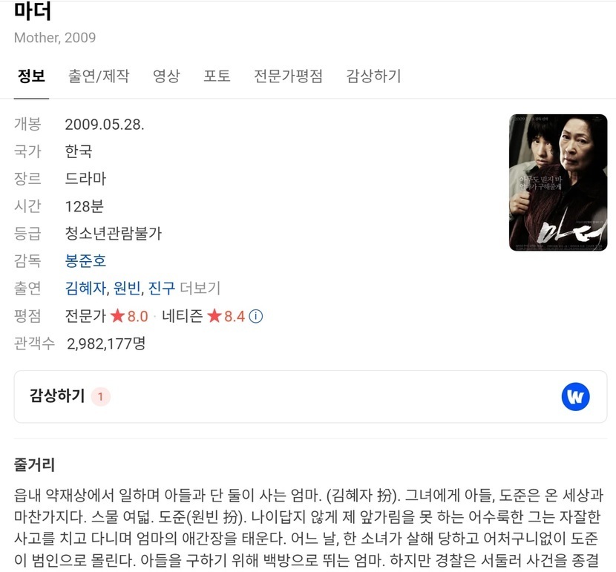Open cast member 김혜자 link
616x572 pixels.
85,288
